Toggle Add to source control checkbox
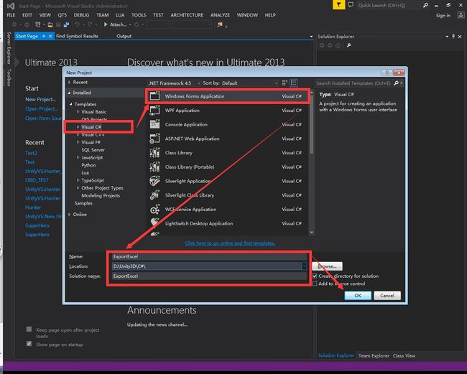Viewport: 467px width, 374px height. point(315,284)
